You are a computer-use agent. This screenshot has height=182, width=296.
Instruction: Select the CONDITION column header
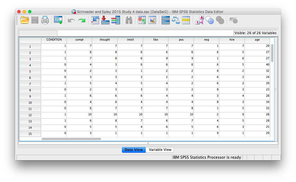pos(54,40)
